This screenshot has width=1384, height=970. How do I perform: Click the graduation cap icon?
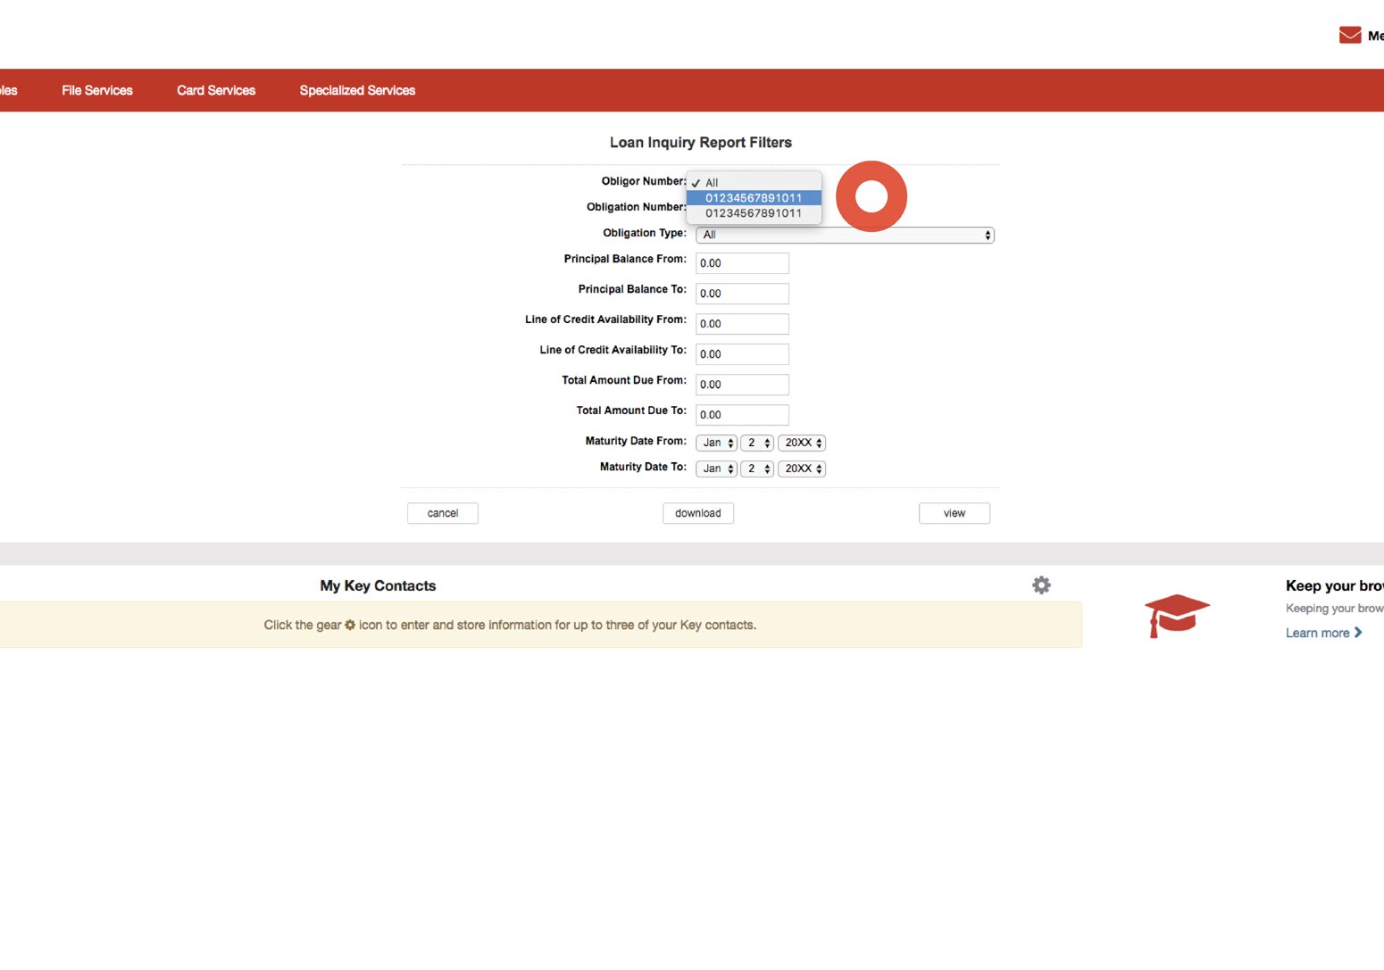tap(1176, 615)
